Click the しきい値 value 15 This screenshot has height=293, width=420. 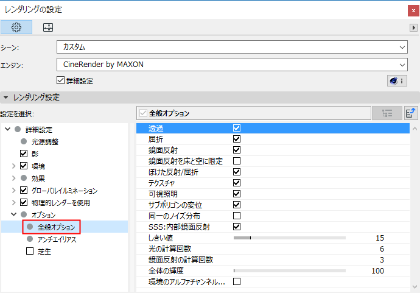[x=380, y=238]
